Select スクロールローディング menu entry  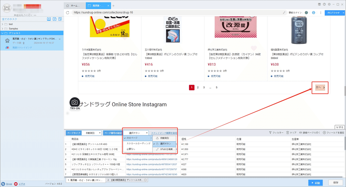(x=138, y=143)
